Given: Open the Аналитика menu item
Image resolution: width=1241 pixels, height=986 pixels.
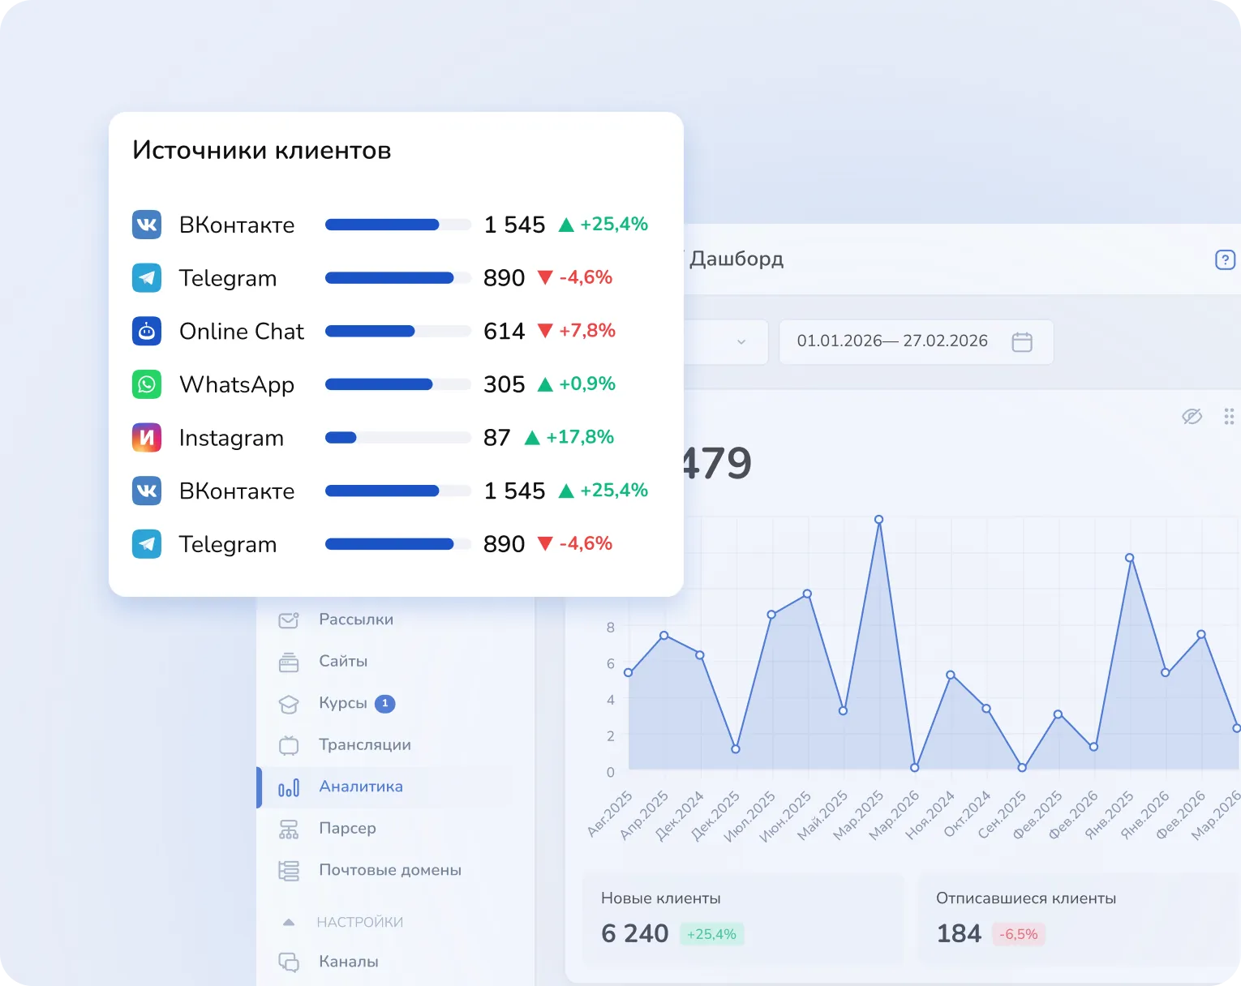Looking at the screenshot, I should coord(361,787).
